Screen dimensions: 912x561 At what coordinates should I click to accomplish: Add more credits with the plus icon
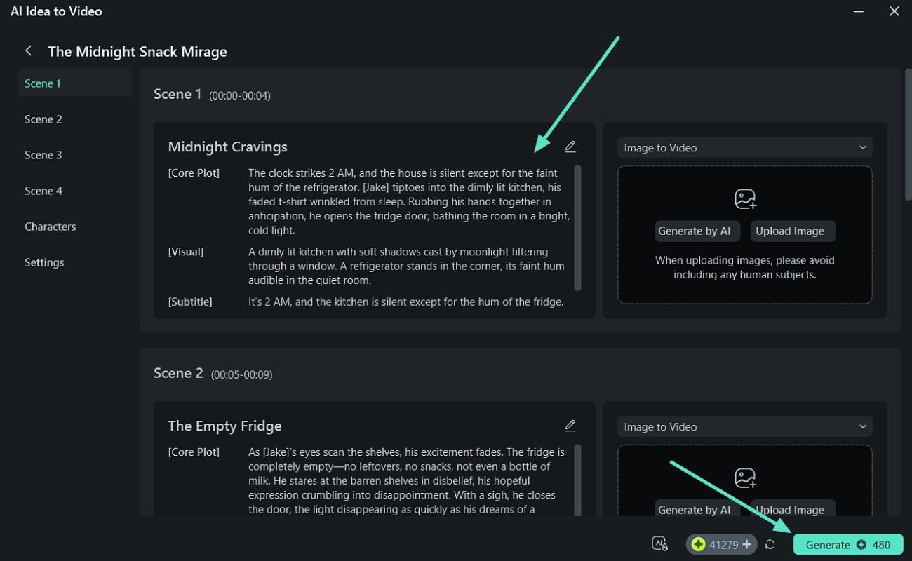[746, 545]
